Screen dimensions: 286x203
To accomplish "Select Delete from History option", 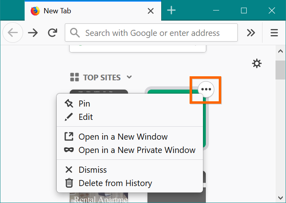I will click(115, 183).
